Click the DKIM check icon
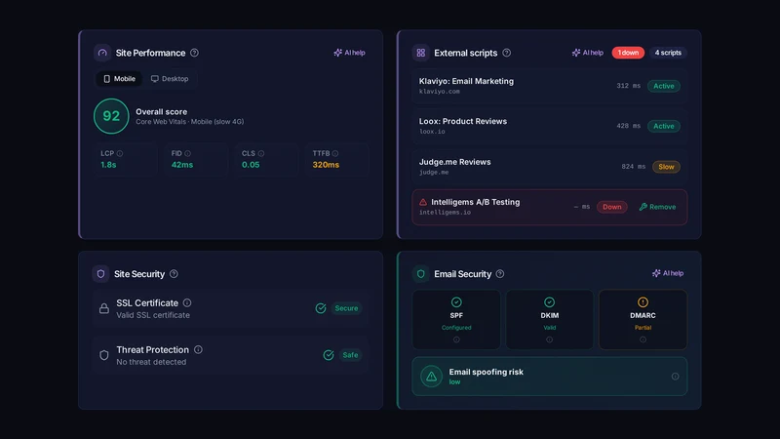The image size is (780, 439). 549,302
